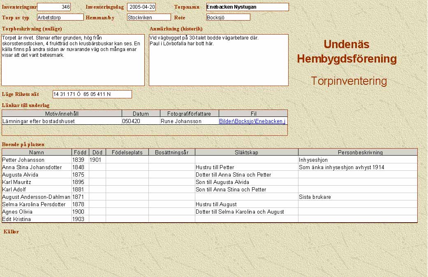Select the Inventeringsdag date field
428x277 pixels.
141,7
